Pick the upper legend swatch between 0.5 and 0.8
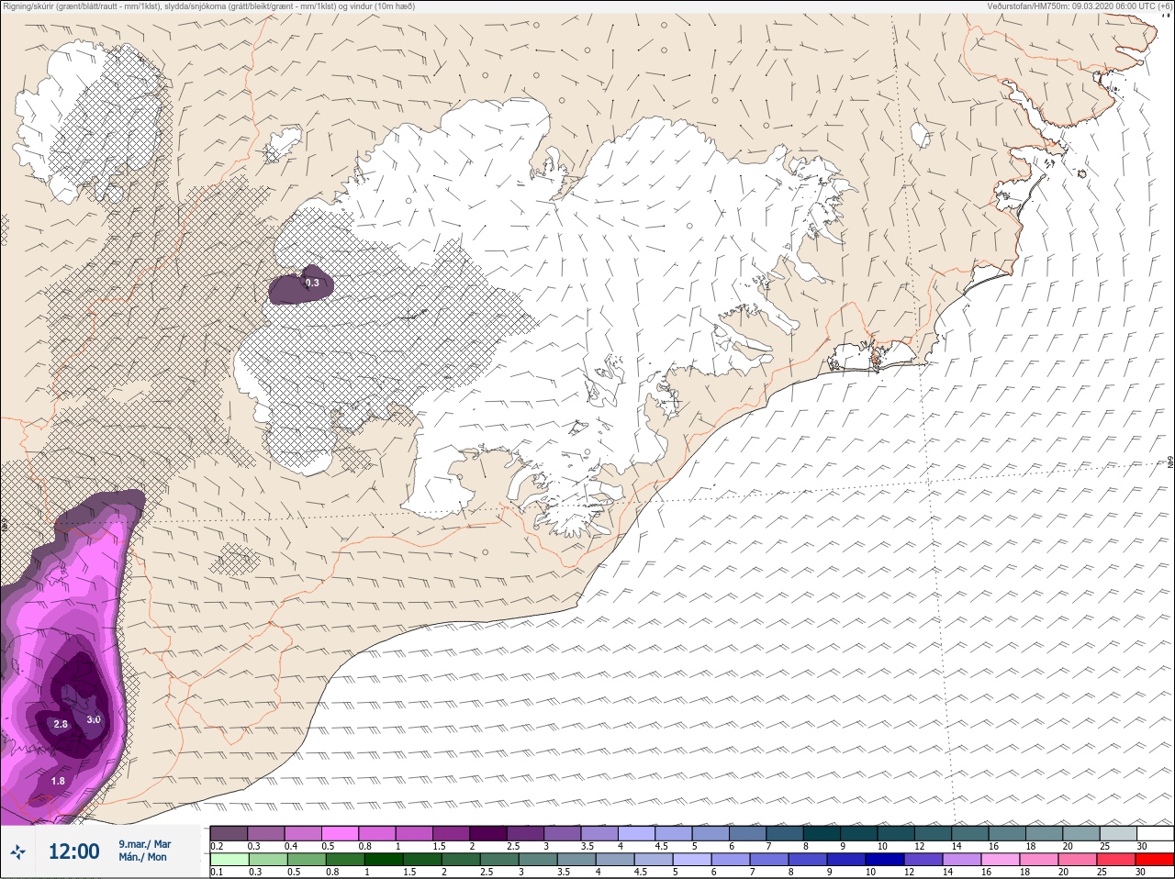 [x=340, y=833]
